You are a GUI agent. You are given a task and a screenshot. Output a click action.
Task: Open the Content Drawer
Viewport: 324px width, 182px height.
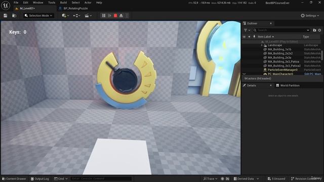pos(14,178)
